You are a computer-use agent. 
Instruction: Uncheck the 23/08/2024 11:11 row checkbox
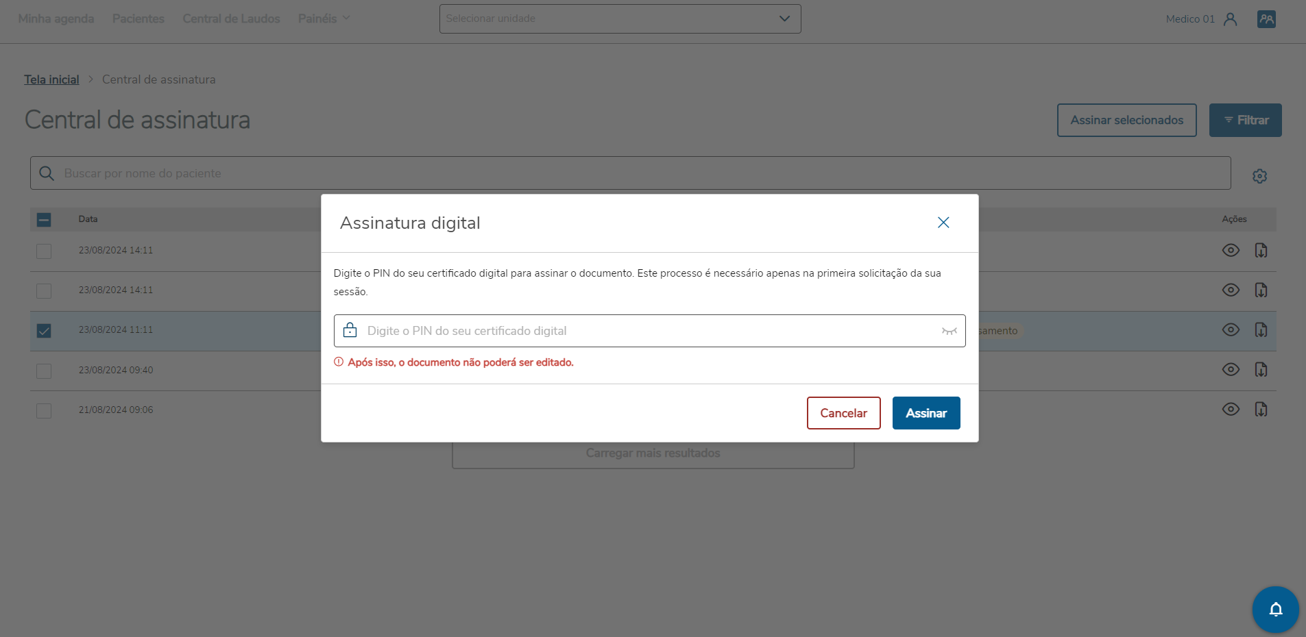click(x=44, y=331)
